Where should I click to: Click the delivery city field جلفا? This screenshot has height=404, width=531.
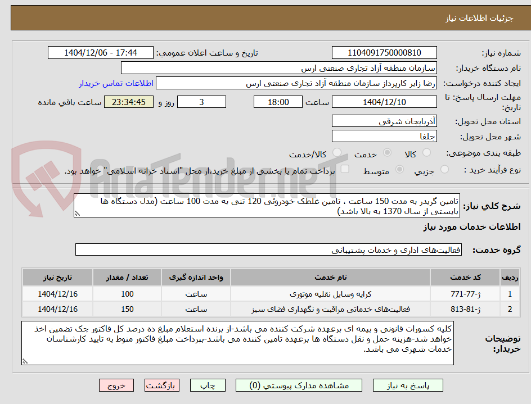tap(384, 136)
